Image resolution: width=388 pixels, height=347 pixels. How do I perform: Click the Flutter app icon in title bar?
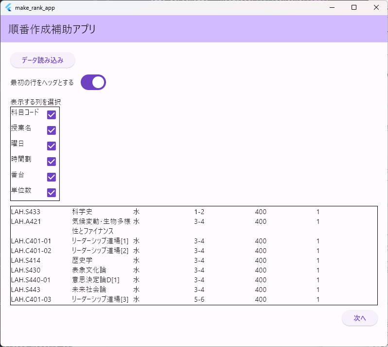pyautogui.click(x=8, y=7)
